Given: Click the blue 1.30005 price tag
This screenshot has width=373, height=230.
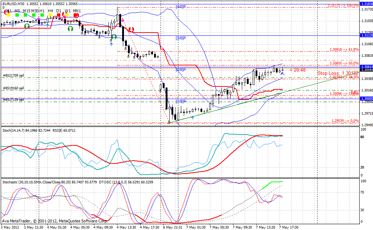Looking at the screenshot, I should pos(366,98).
